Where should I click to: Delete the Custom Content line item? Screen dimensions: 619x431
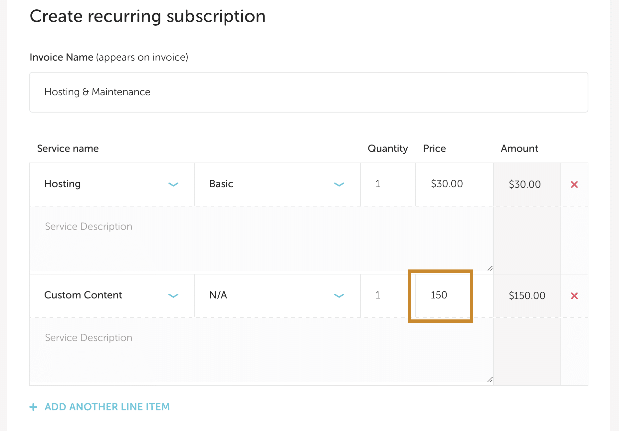[574, 296]
